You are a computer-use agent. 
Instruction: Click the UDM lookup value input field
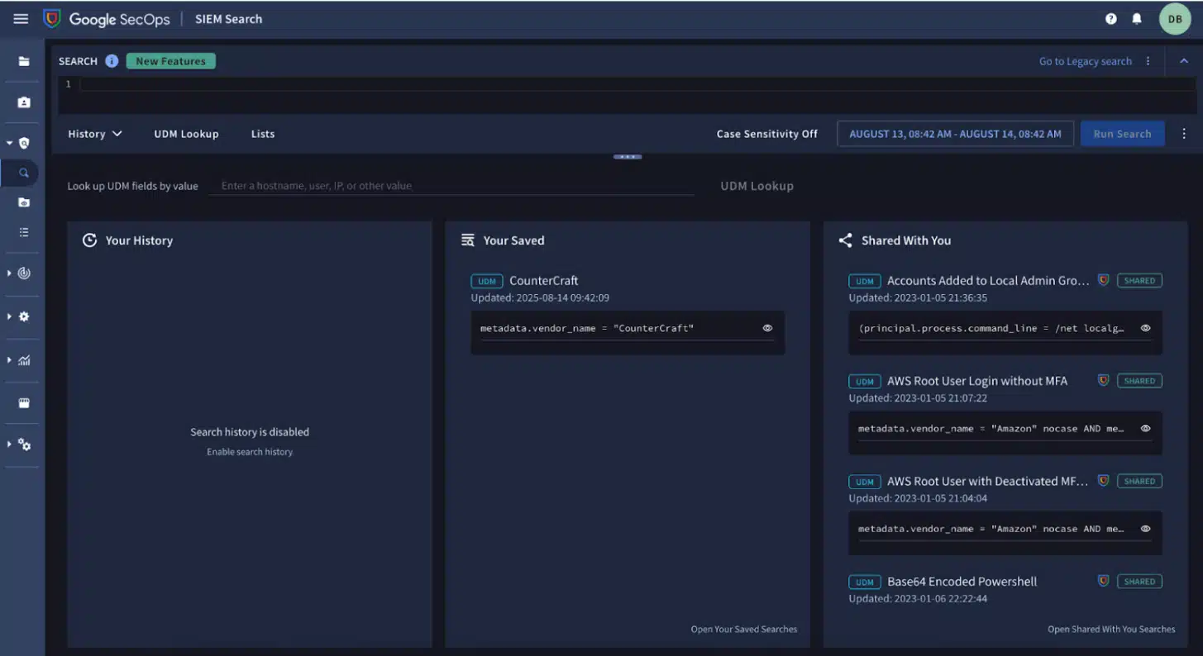tap(451, 186)
